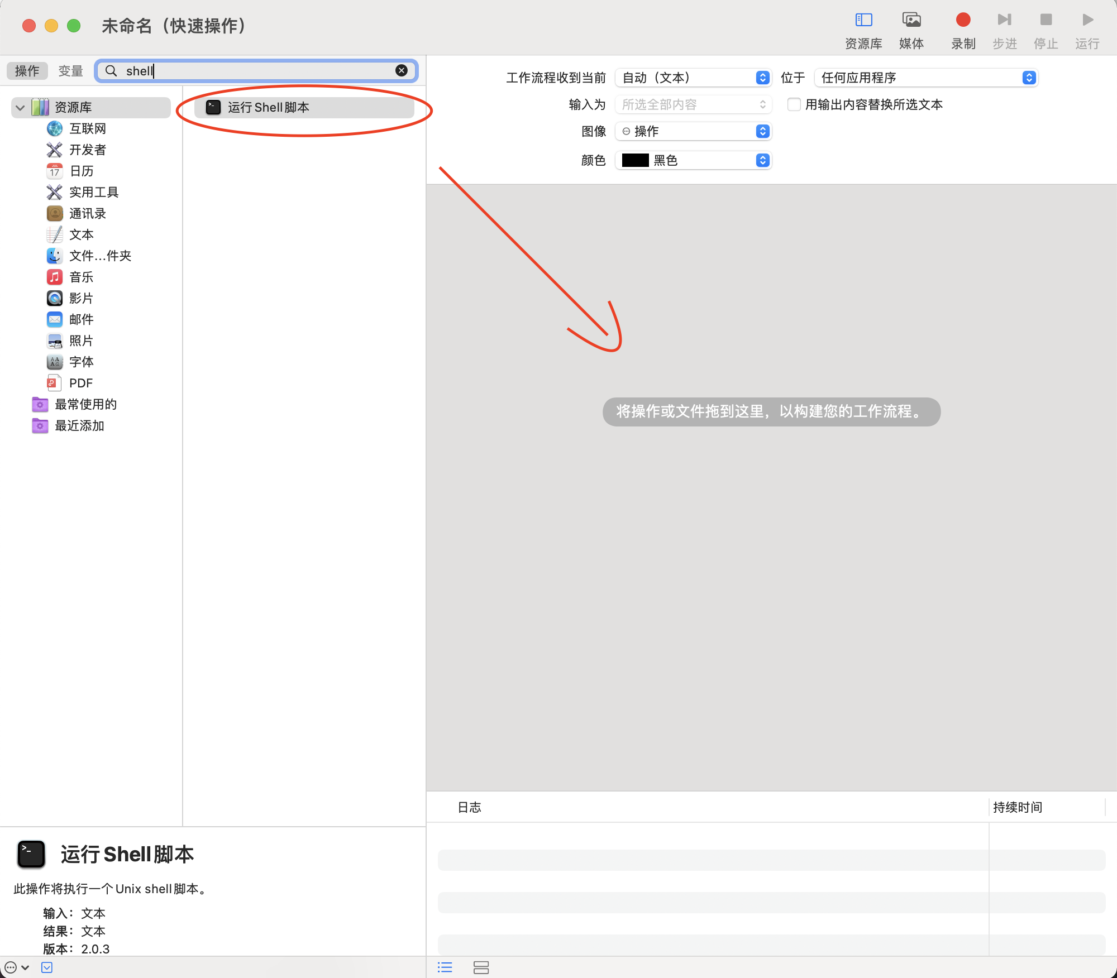The image size is (1117, 978).
Task: Click the red Record button in toolbar
Action: pyautogui.click(x=963, y=21)
